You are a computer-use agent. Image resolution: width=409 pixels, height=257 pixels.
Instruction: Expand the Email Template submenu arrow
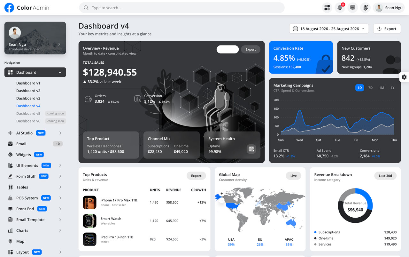(x=60, y=220)
